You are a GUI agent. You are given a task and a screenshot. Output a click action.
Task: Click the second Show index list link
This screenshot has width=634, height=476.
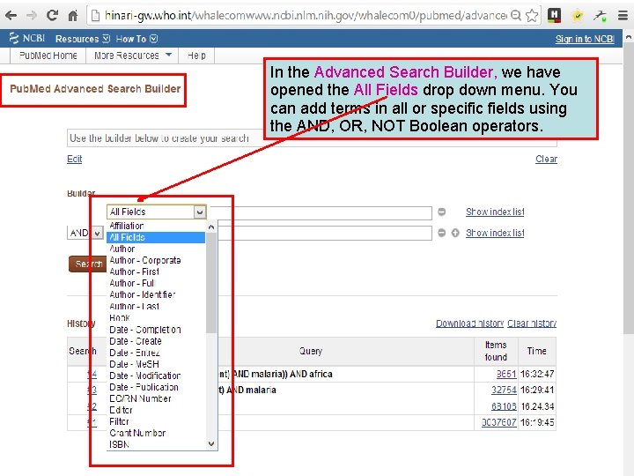coord(495,233)
